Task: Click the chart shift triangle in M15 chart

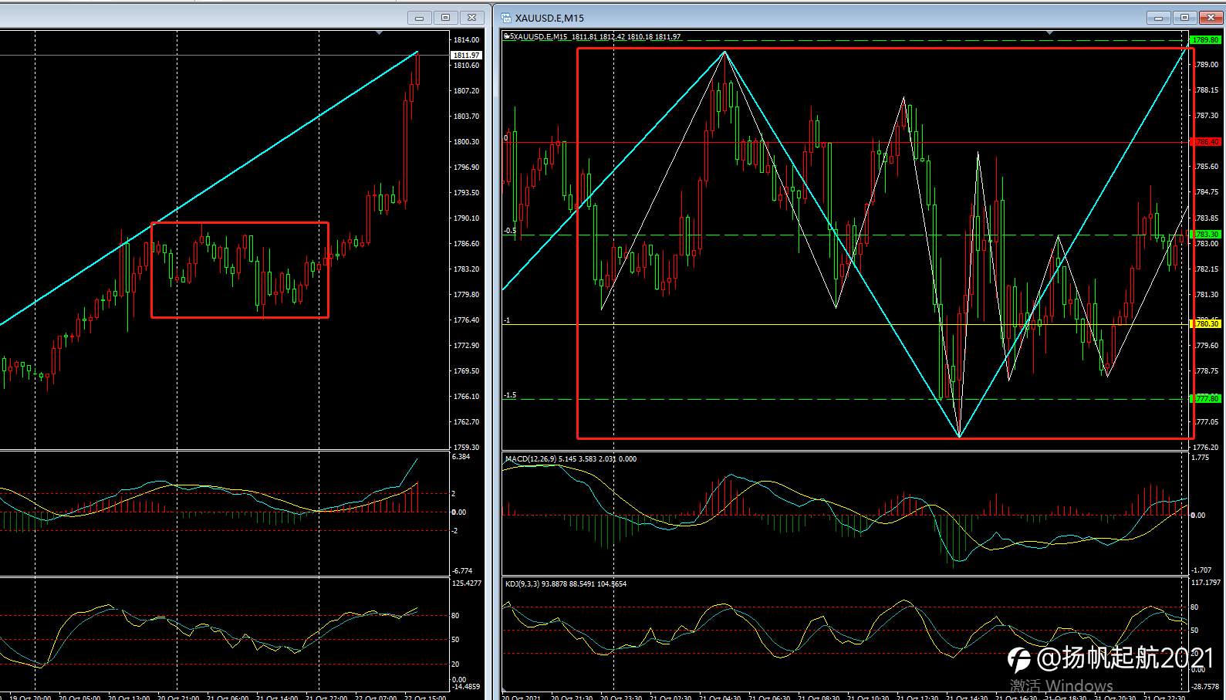Action: (1050, 32)
